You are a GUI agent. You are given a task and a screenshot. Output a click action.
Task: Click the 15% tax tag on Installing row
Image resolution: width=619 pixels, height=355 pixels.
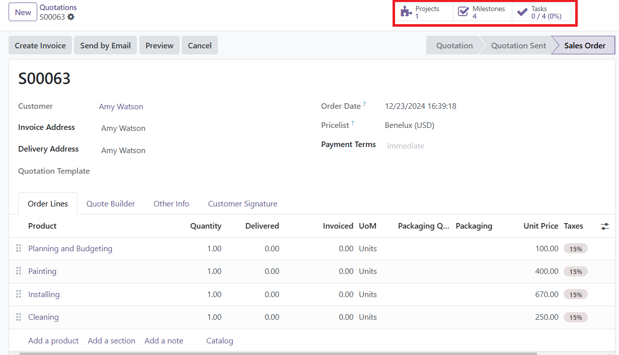[x=576, y=295]
